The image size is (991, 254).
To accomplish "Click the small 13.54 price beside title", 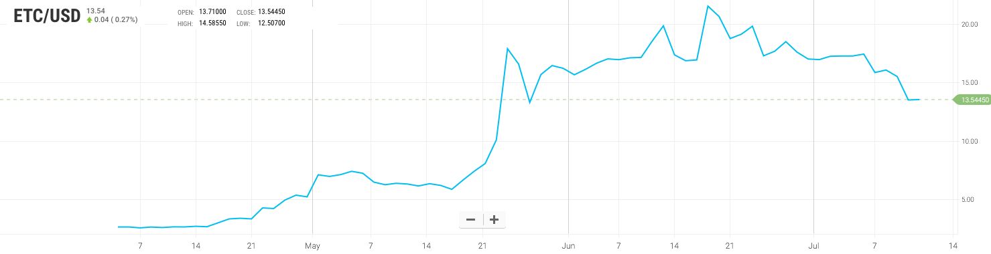I will [95, 11].
